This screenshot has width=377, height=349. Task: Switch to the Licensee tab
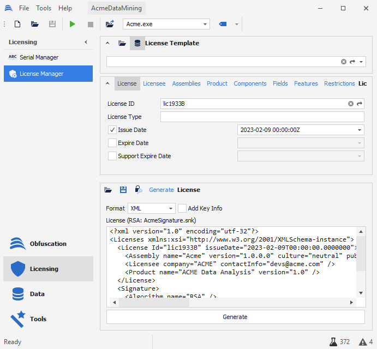[x=154, y=83]
